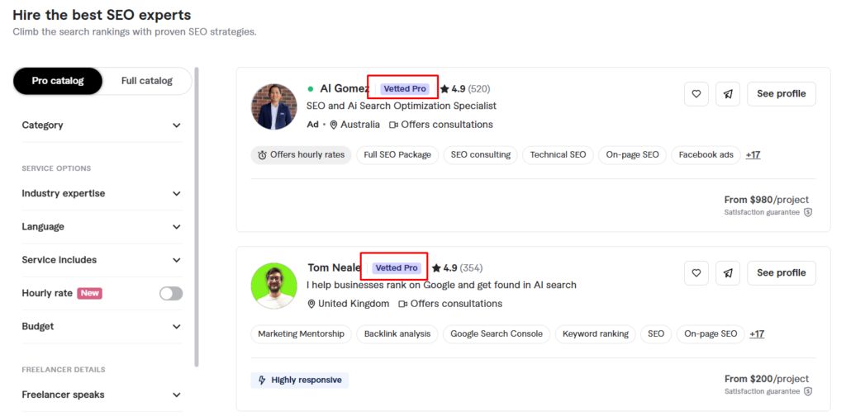Click the (520) review count
This screenshot has width=846, height=416.
point(479,89)
